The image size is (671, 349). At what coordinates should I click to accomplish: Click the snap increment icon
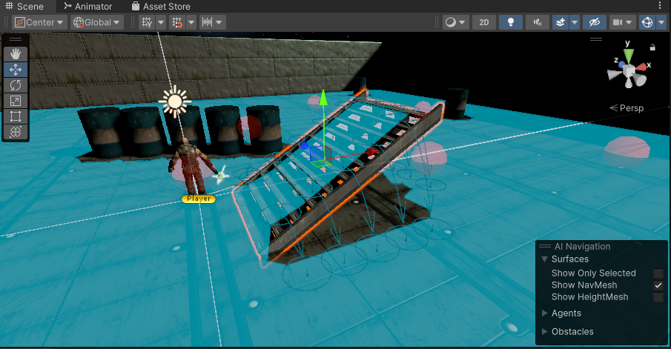pos(207,22)
